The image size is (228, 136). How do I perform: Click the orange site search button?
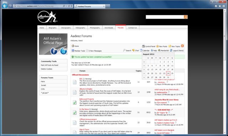[x=186, y=17]
